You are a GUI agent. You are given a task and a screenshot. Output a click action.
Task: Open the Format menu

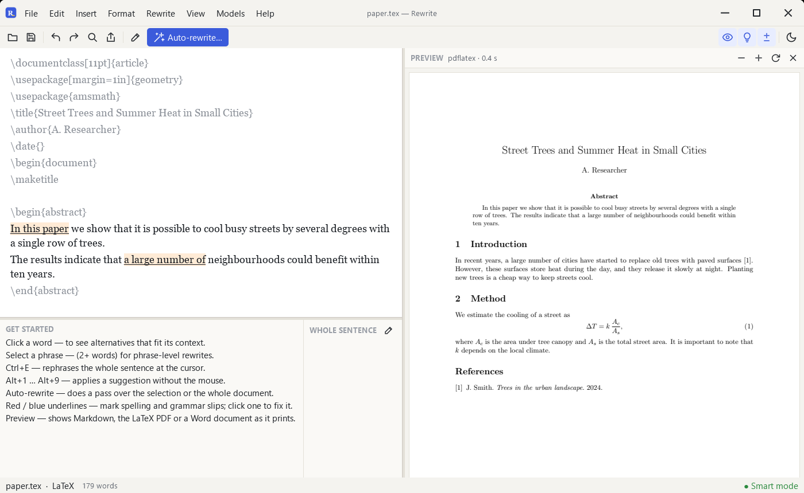121,13
